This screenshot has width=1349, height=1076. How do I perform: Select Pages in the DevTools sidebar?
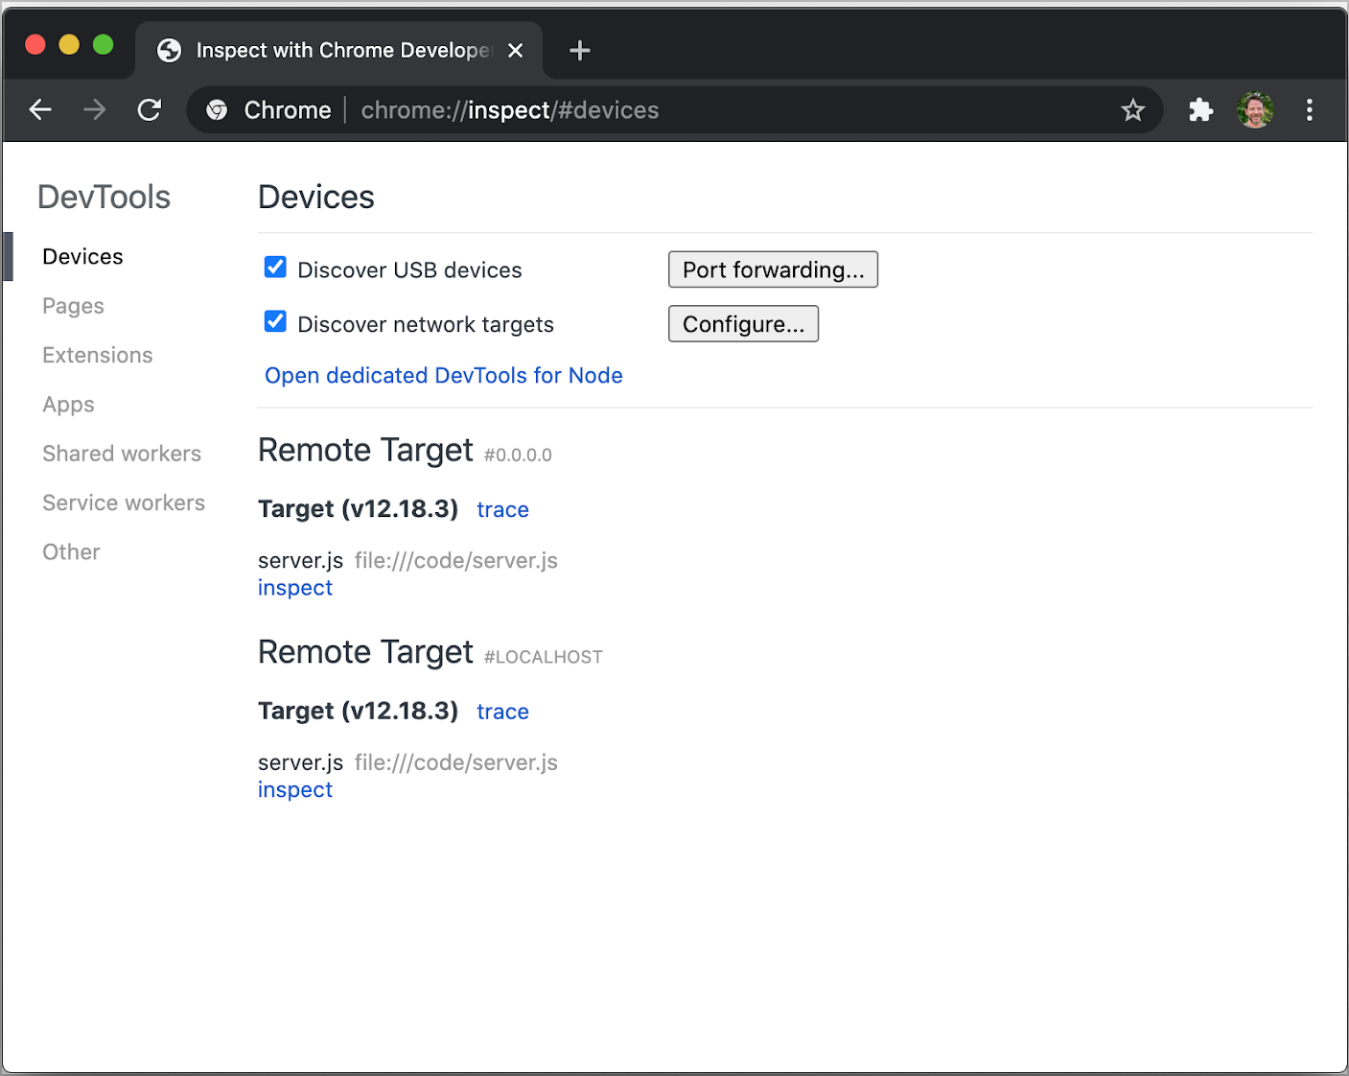point(73,306)
